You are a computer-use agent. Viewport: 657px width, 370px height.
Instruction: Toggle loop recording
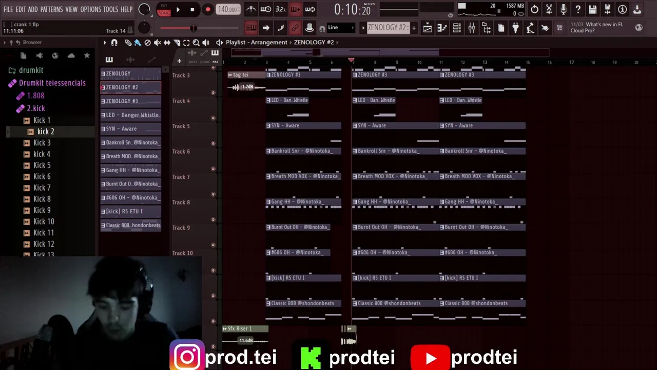(310, 9)
